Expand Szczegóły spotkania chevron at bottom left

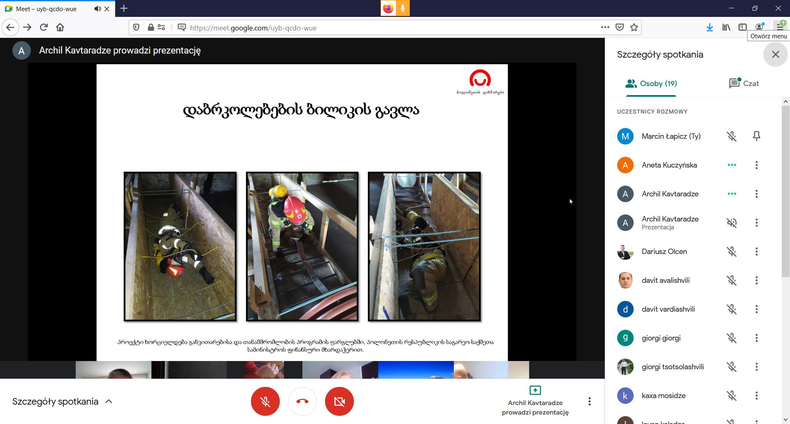(109, 401)
